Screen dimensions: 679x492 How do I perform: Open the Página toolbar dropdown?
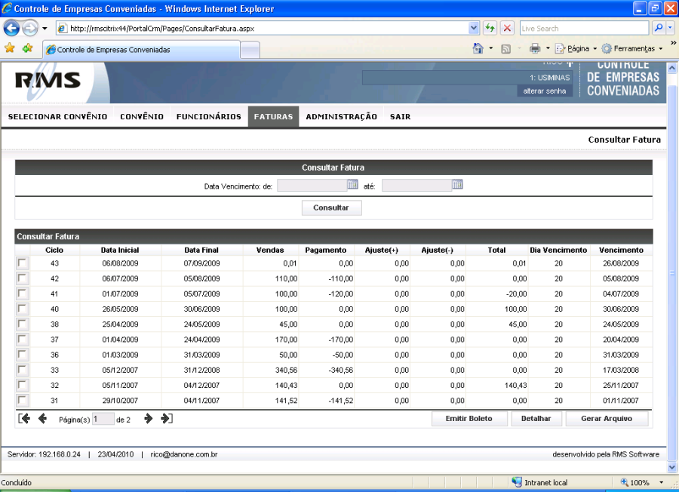[x=577, y=48]
